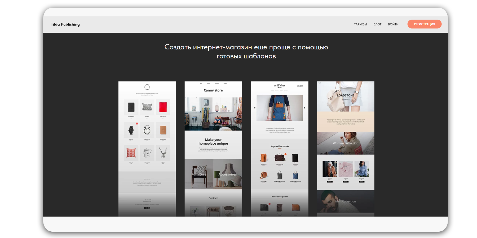
Task: Open the Canny store template preview
Action: click(213, 90)
